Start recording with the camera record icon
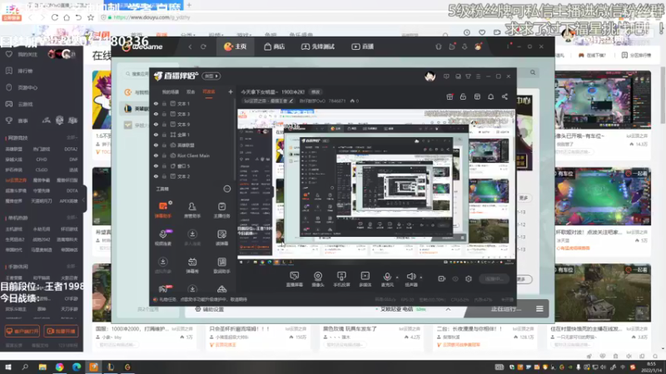666x374 pixels. pyautogui.click(x=442, y=278)
